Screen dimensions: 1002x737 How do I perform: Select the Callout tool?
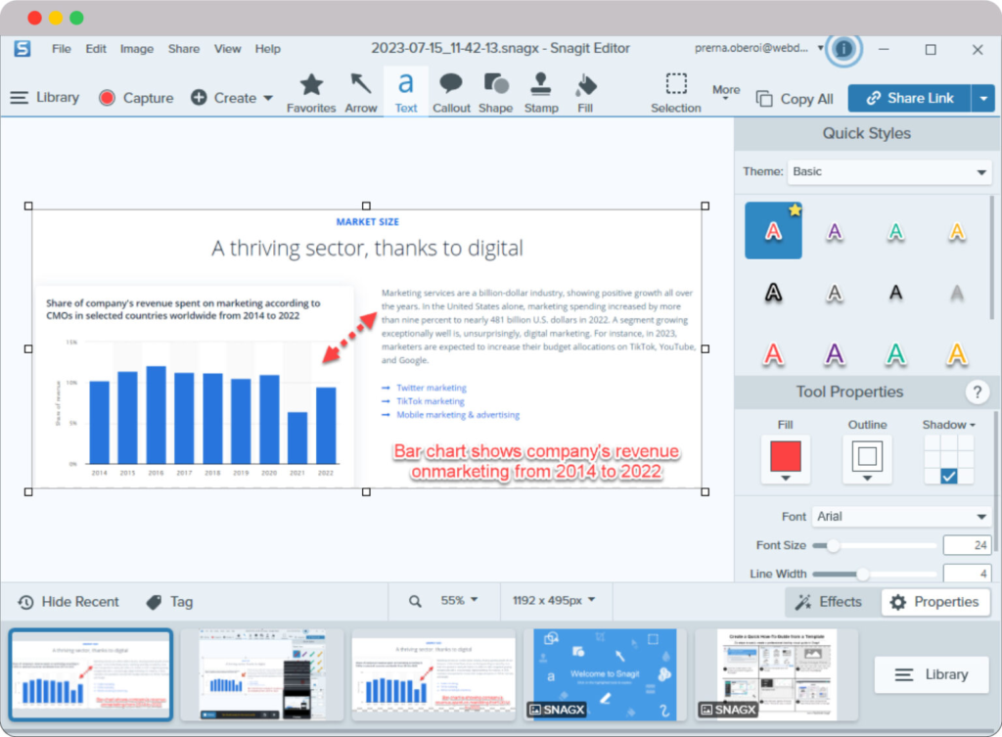click(451, 92)
